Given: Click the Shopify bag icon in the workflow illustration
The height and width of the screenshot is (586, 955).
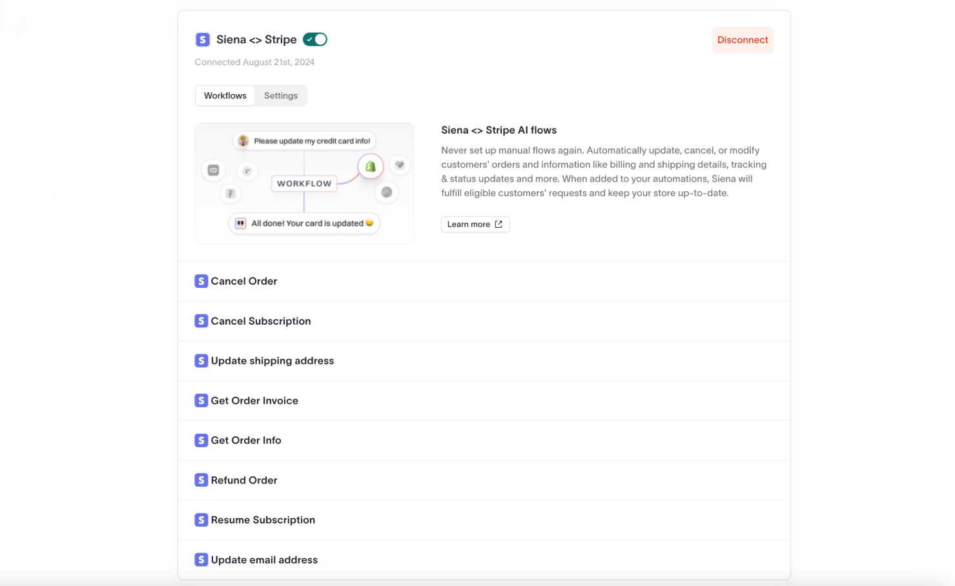Looking at the screenshot, I should pyautogui.click(x=371, y=167).
